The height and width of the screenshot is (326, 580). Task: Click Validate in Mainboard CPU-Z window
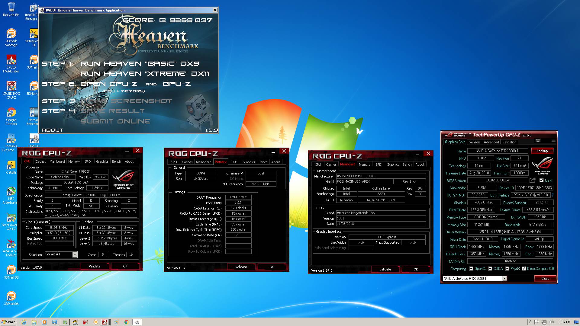[385, 269]
